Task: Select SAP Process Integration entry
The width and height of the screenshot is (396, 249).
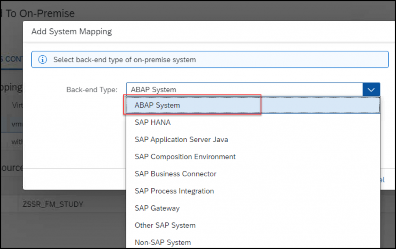Action: click(253, 191)
